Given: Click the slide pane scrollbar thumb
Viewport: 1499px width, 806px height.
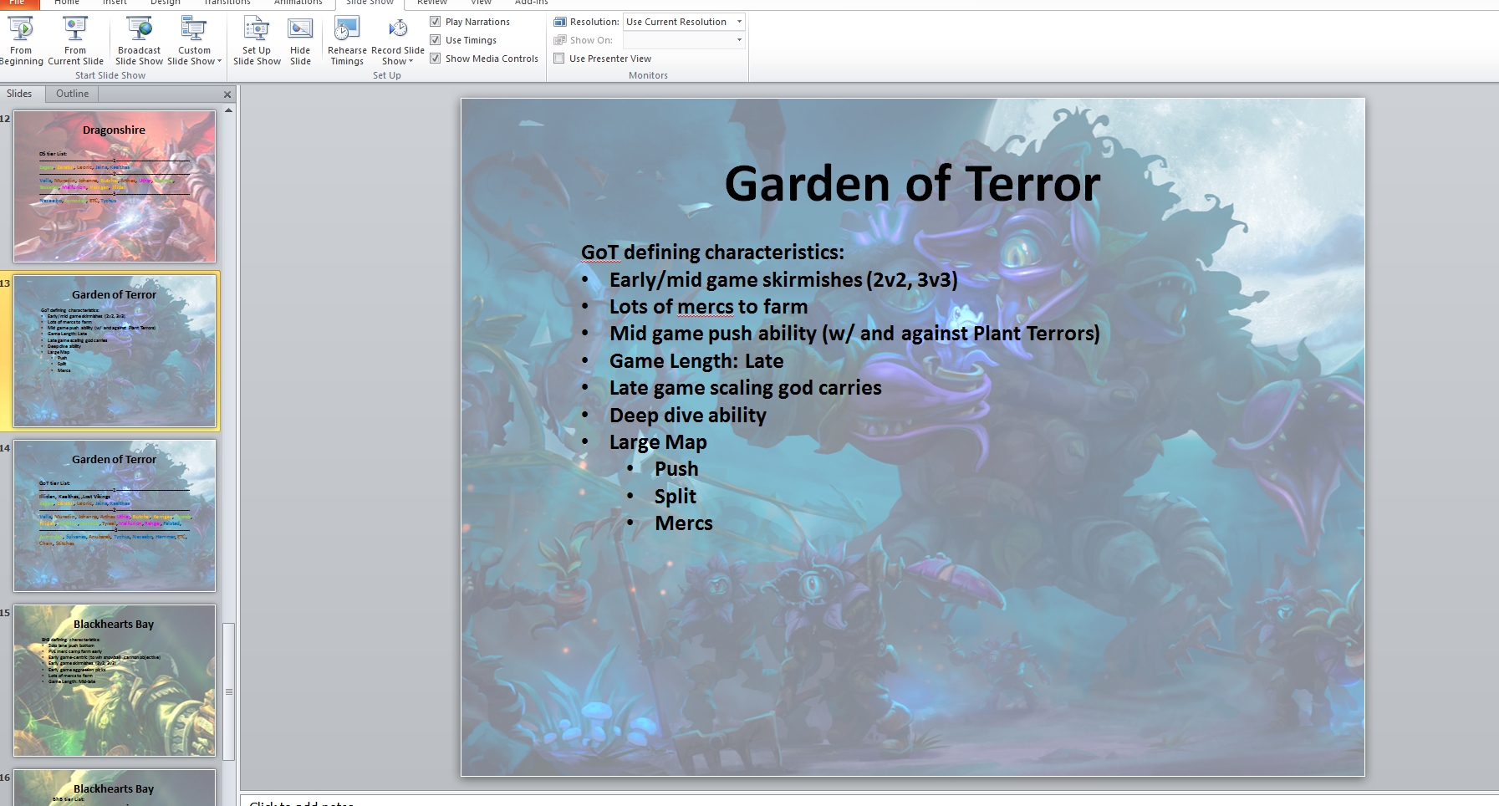Looking at the screenshot, I should coord(228,691).
